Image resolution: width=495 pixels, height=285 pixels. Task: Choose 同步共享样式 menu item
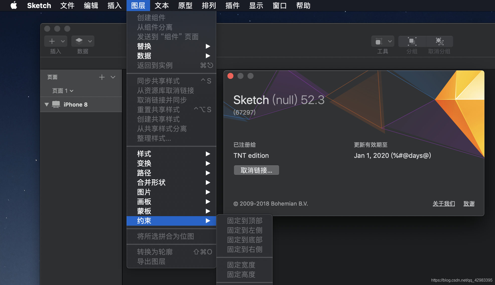click(171, 81)
